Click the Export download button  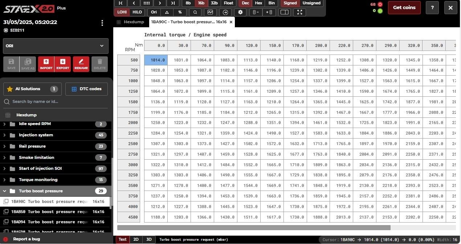[x=63, y=64]
